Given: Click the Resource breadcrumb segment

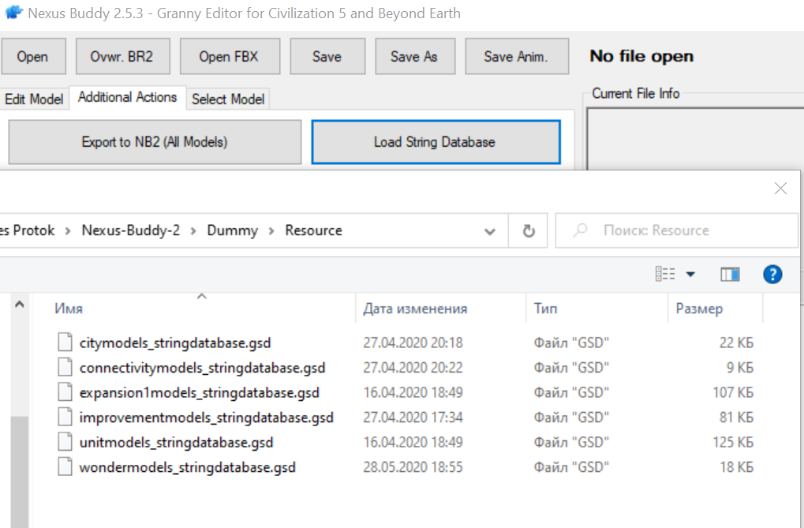Looking at the screenshot, I should pyautogui.click(x=313, y=230).
